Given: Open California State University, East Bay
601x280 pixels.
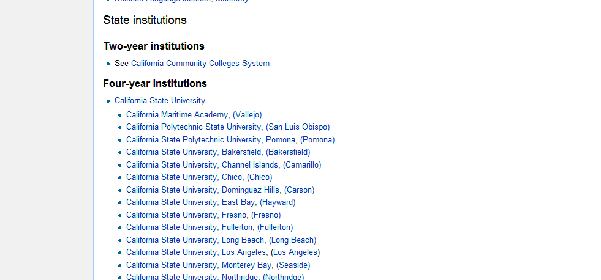Looking at the screenshot, I should click(190, 202).
